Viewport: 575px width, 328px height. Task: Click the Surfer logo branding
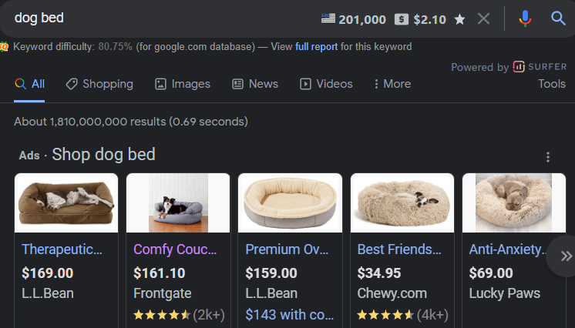point(540,67)
